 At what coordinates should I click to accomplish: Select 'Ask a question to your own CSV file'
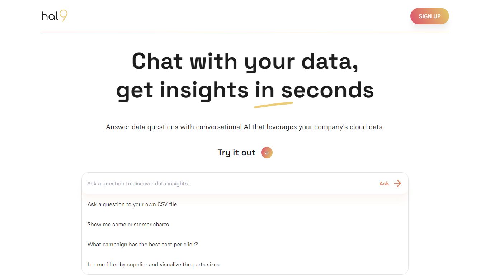click(132, 204)
